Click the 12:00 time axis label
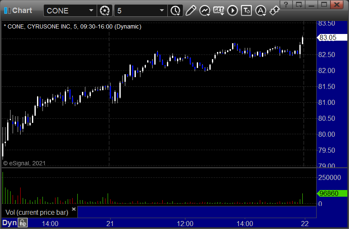Image resolution: width=349 pixels, height=229 pixels. pyautogui.click(x=185, y=224)
